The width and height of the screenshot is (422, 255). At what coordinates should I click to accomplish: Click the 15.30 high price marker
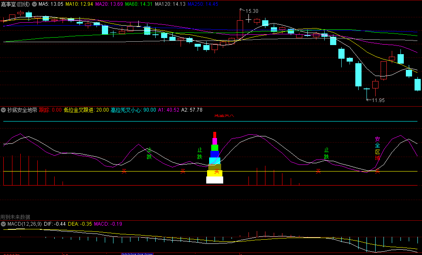(252, 11)
